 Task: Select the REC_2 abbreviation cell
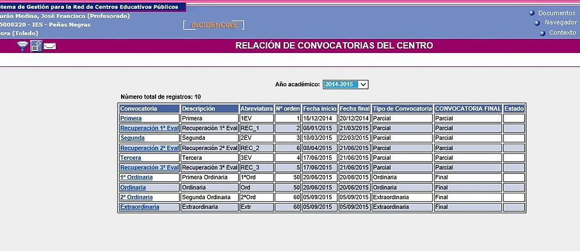[257, 148]
